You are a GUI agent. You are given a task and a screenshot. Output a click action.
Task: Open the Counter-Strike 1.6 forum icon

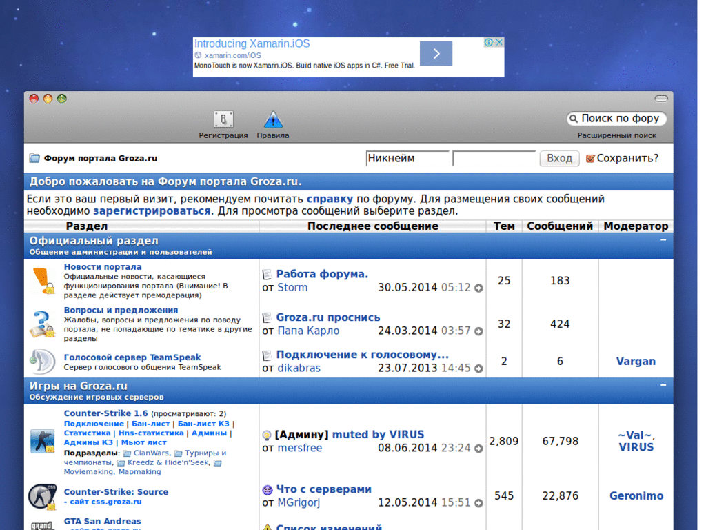tap(42, 441)
